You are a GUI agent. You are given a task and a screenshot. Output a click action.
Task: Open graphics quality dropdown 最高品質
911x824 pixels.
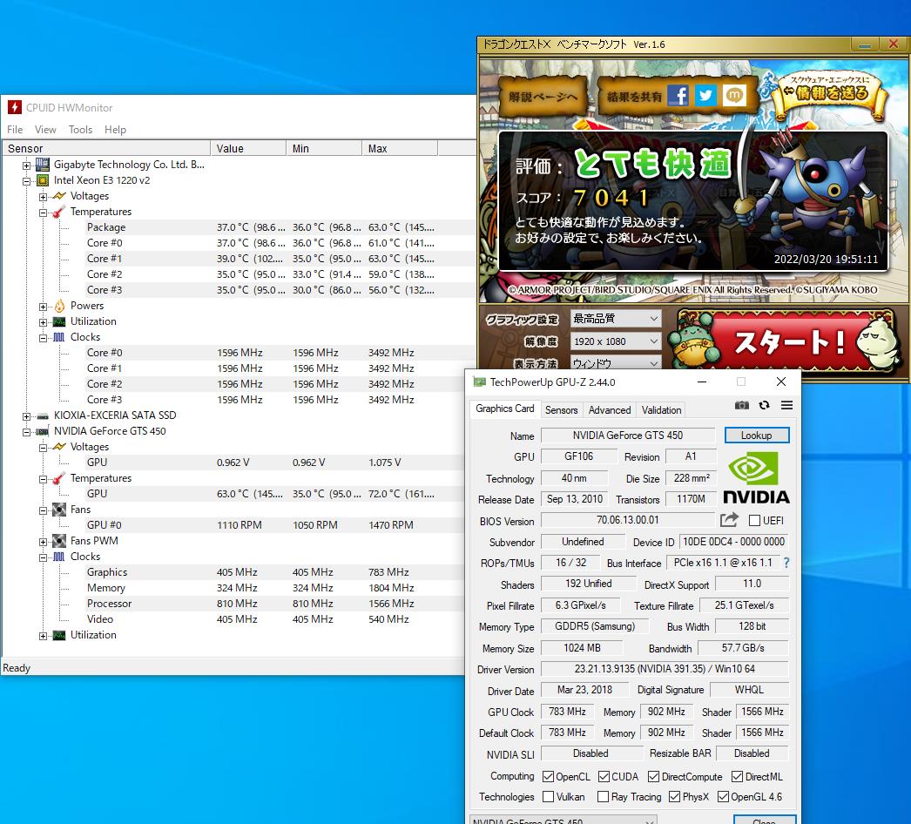(x=616, y=319)
